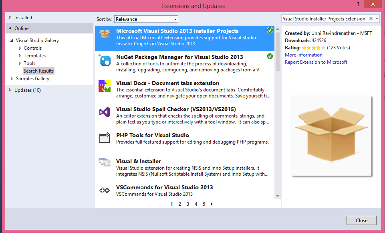Select the Templates tree item

click(34, 56)
